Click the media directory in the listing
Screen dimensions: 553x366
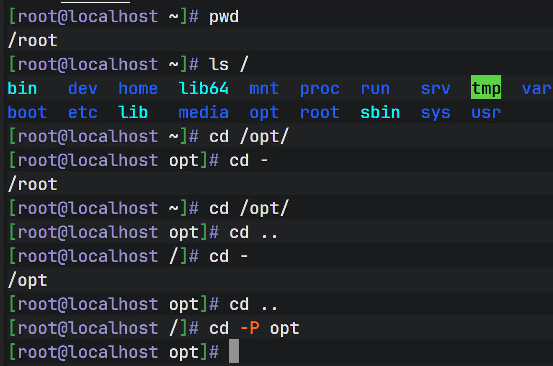[204, 112]
